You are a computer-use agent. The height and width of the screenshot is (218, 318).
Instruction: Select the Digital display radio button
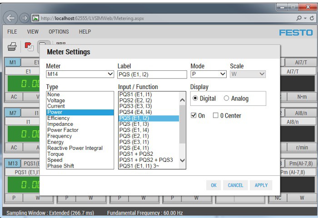pyautogui.click(x=196, y=99)
